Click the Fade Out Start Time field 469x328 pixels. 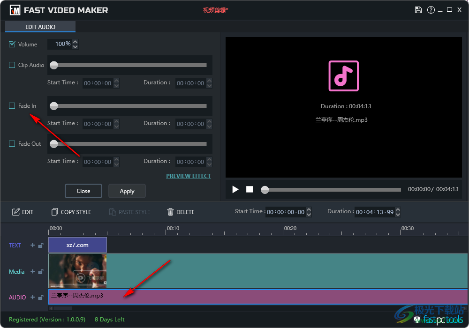[x=98, y=162]
